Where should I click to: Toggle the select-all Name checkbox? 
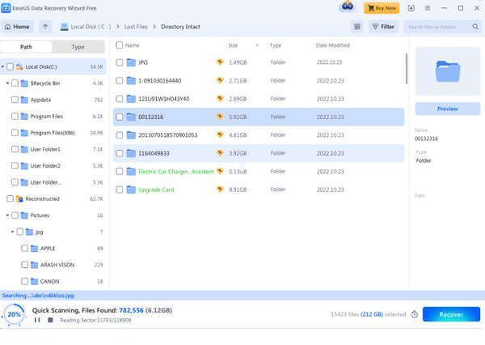[x=120, y=45]
